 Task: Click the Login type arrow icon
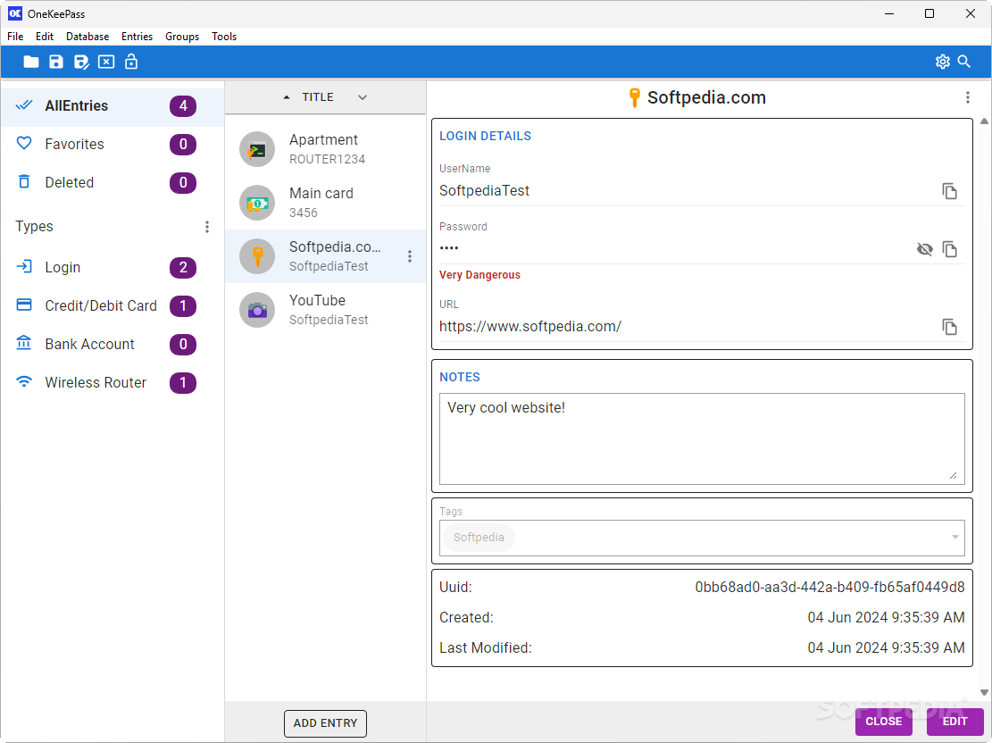click(x=24, y=266)
